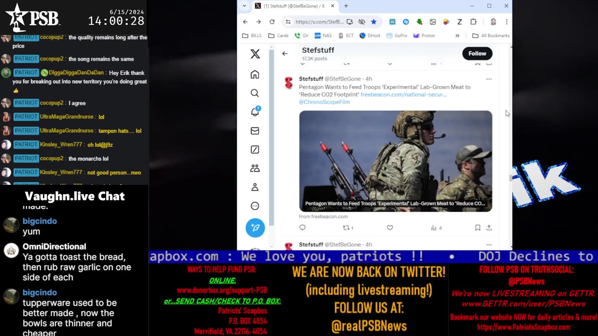
Task: Click bigcindo username above 'yum' message
Action: pos(40,221)
